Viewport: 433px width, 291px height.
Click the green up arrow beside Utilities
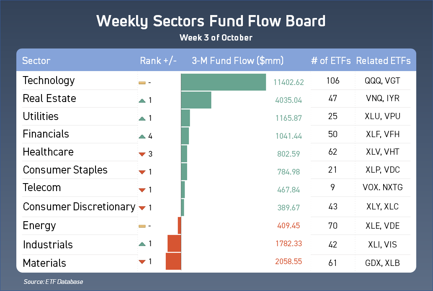142,119
